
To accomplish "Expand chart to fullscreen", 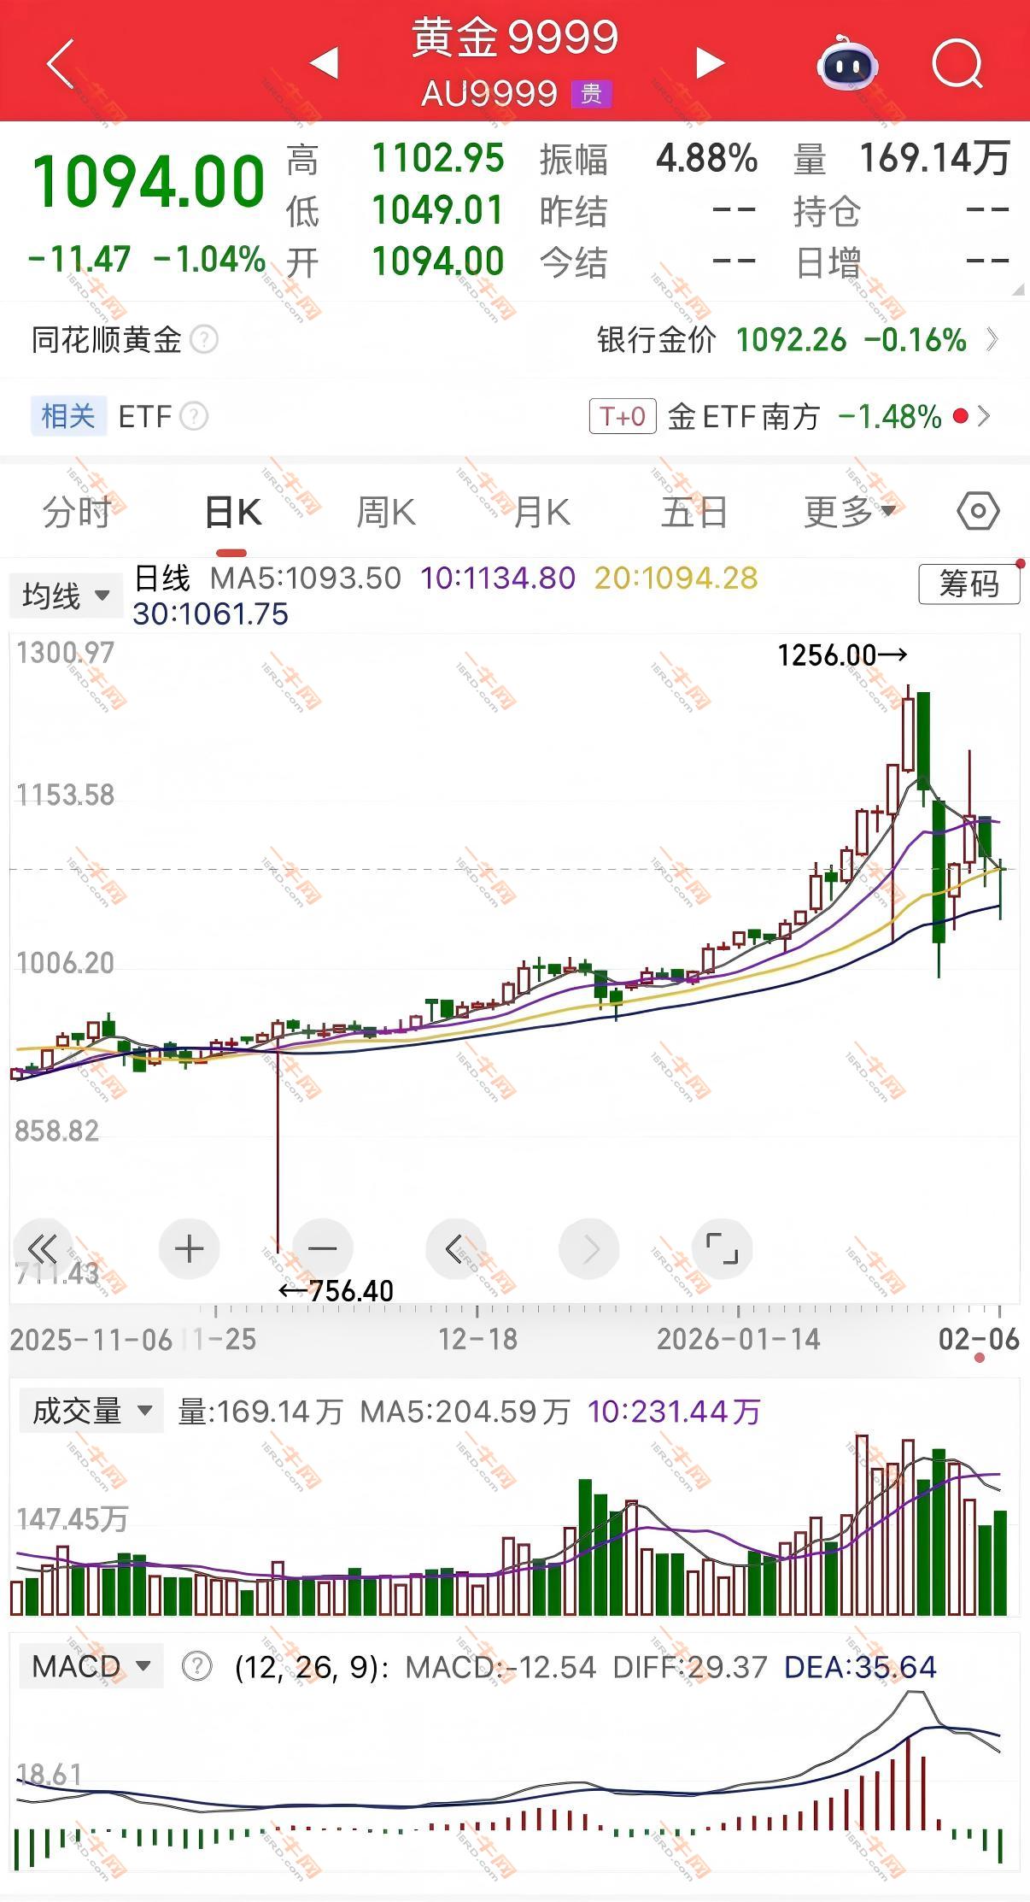I will (x=722, y=1249).
